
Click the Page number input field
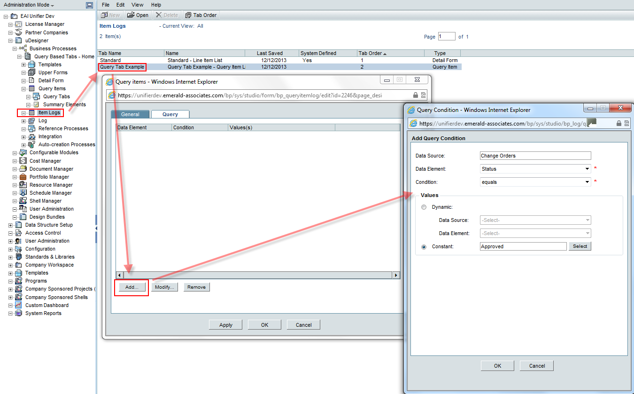click(447, 37)
